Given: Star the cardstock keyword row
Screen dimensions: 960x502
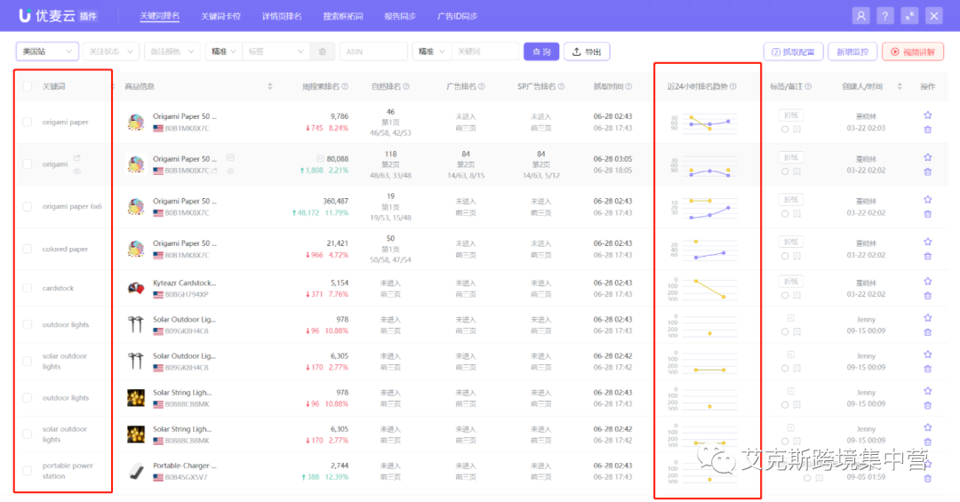Looking at the screenshot, I should 927,282.
